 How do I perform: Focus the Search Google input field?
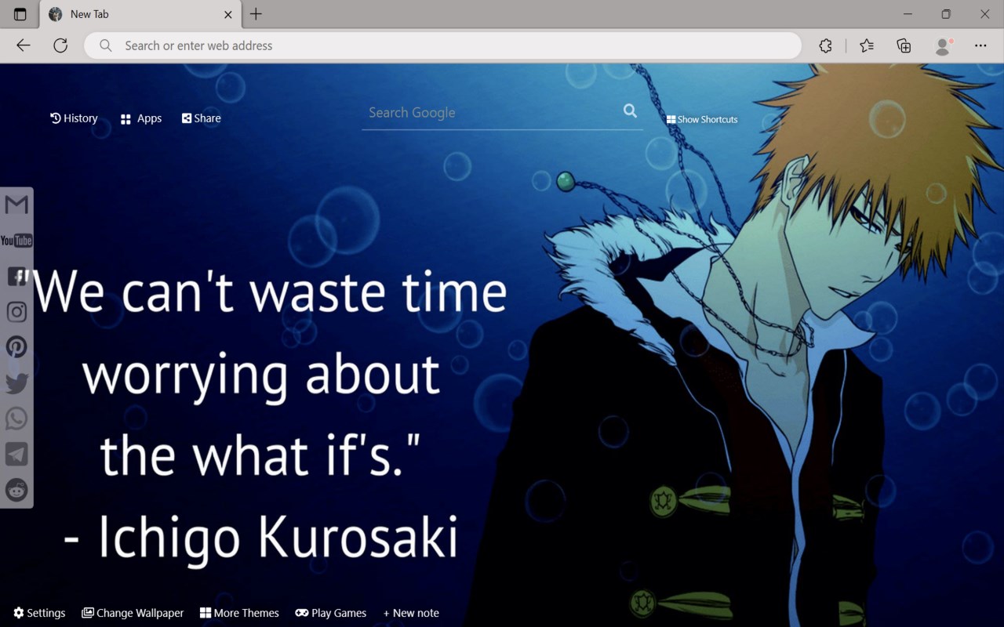coord(491,113)
